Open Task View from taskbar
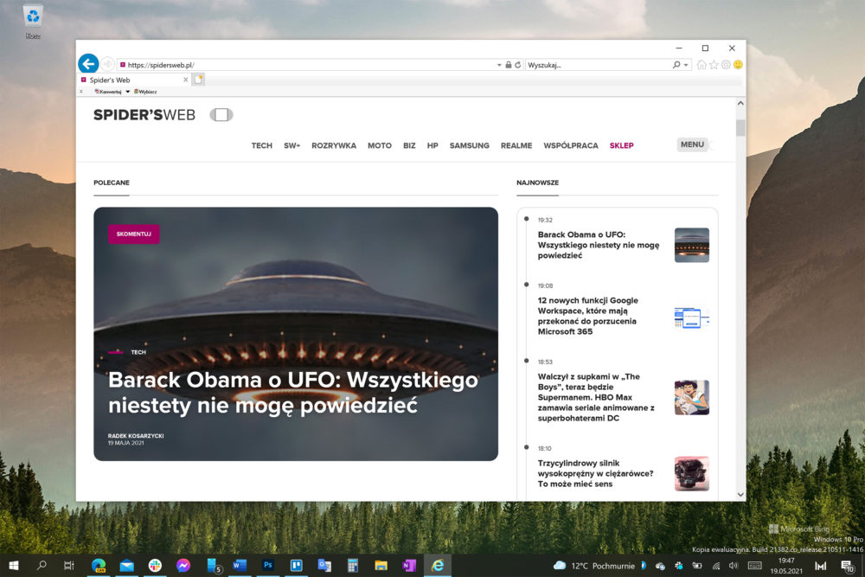Viewport: 865px width, 577px height. click(x=69, y=566)
